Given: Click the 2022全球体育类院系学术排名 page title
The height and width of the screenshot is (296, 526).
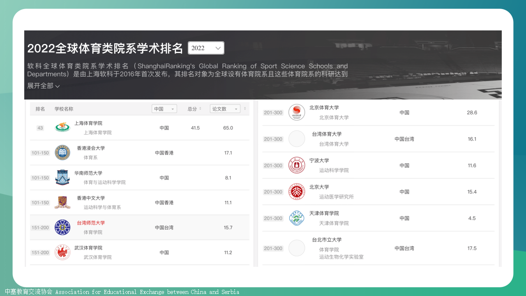Looking at the screenshot, I should point(105,49).
